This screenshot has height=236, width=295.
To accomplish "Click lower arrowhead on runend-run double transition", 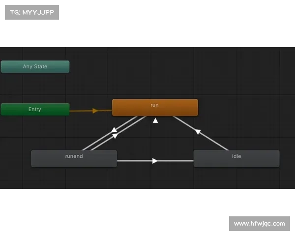I will point(116,136).
